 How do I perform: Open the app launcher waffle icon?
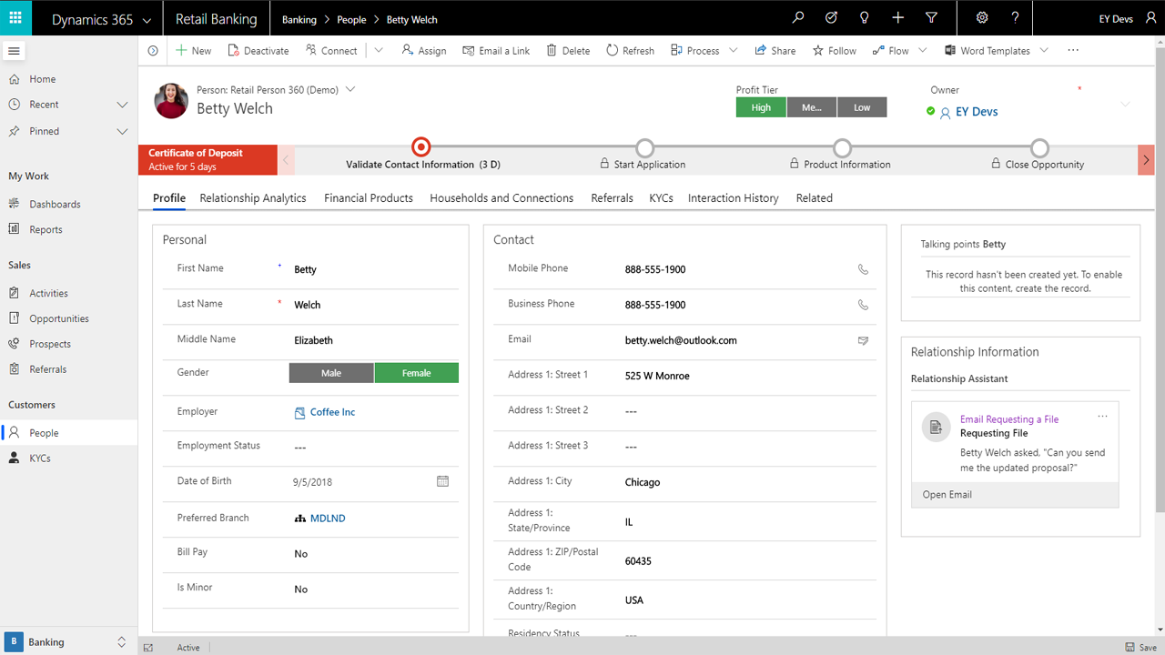click(15, 18)
